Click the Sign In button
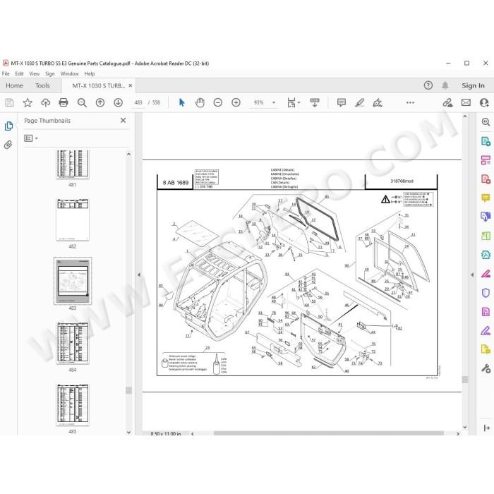494x494 pixels. tap(473, 85)
